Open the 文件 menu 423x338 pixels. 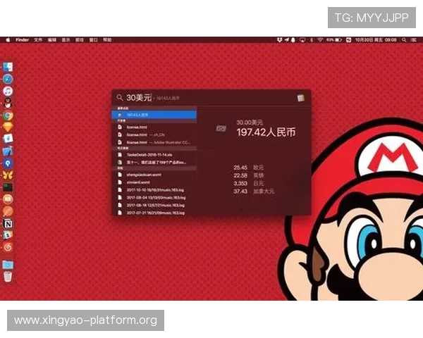[38, 40]
